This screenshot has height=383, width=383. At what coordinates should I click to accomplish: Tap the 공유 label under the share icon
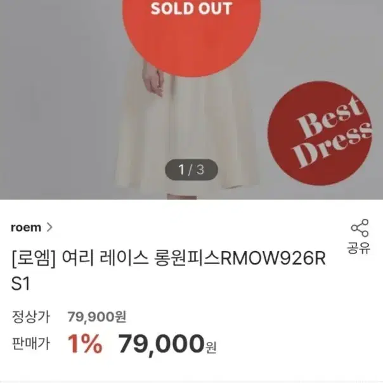359,248
